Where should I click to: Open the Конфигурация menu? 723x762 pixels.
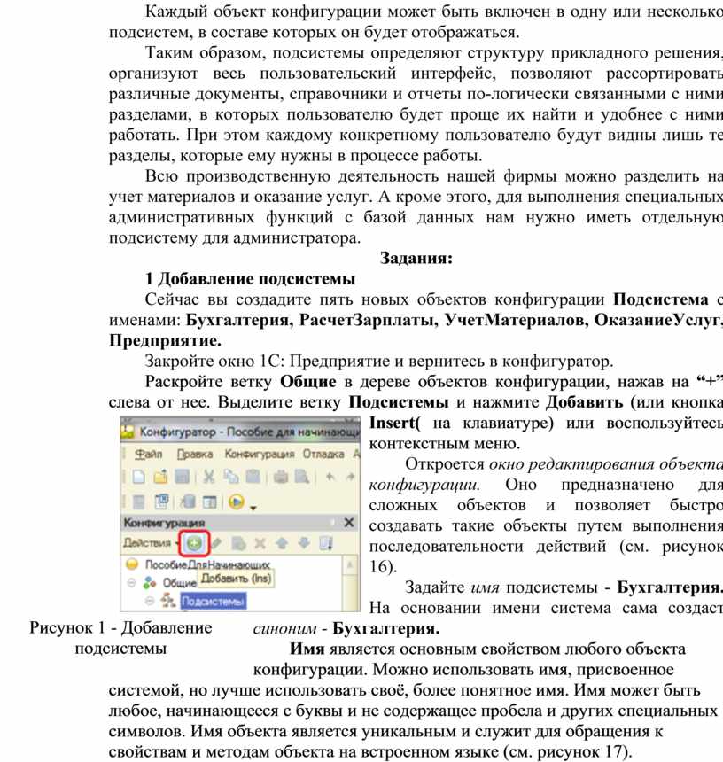point(260,454)
